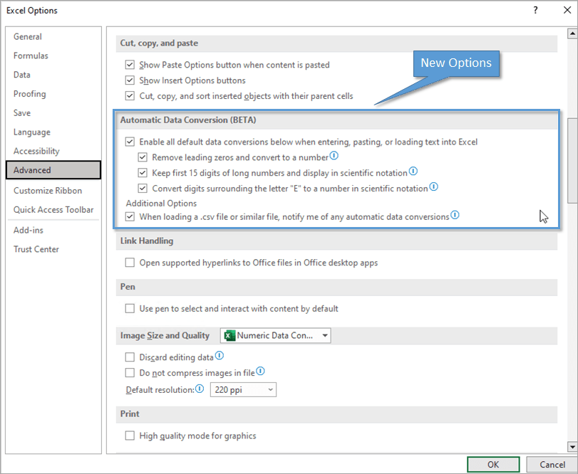This screenshot has height=474, width=578.
Task: Click info icon beside Remove leading zeros
Action: pyautogui.click(x=334, y=156)
